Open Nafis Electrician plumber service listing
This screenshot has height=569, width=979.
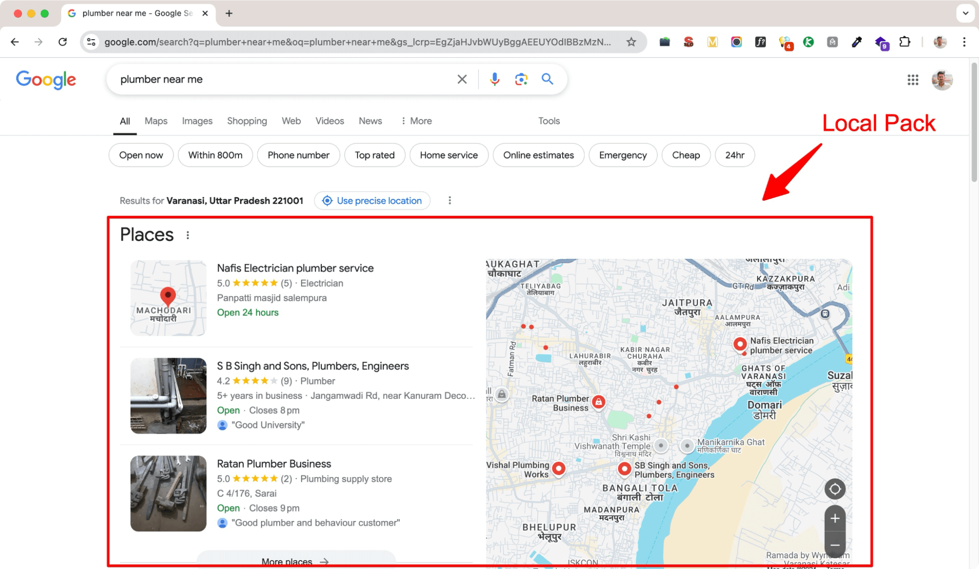point(295,268)
